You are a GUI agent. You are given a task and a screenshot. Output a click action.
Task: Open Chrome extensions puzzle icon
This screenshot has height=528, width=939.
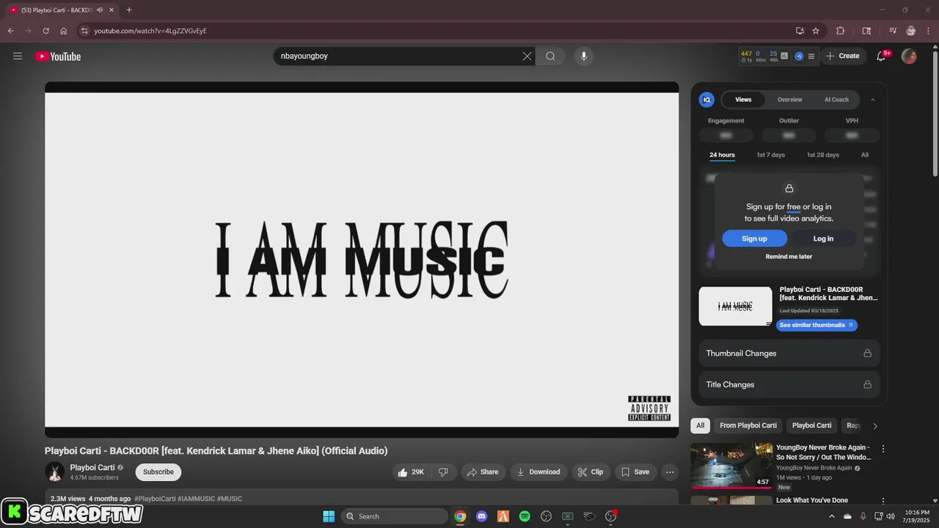841,31
